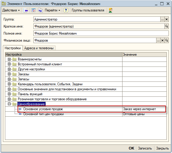The width and height of the screenshot is (172, 153).
Task: Select the Настройки tab
Action: click(x=13, y=48)
